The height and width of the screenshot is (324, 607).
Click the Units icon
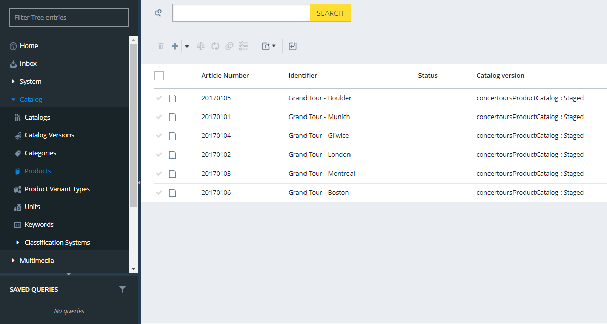[x=18, y=207]
